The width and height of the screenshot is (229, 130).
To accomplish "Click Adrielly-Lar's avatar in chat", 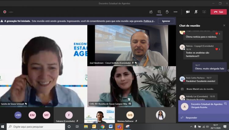I will (182, 98).
